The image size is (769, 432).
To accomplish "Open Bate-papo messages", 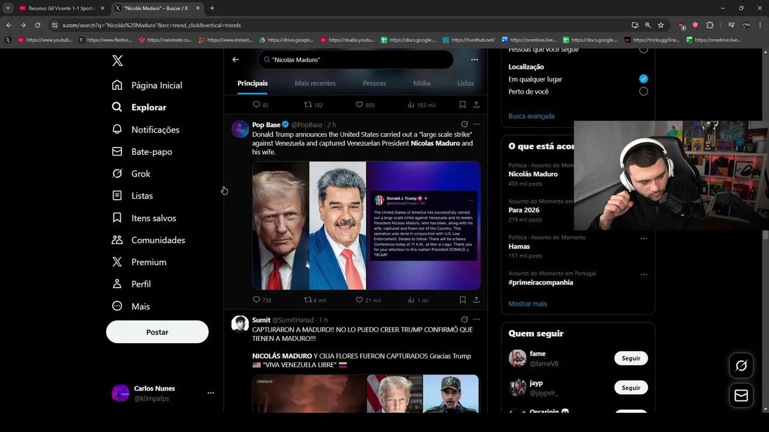I will 142,152.
